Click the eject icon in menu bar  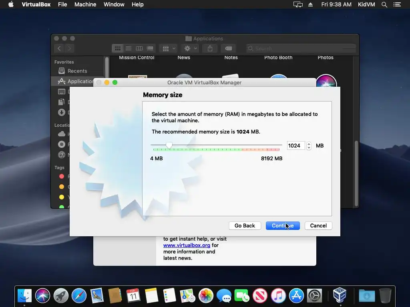310,4
